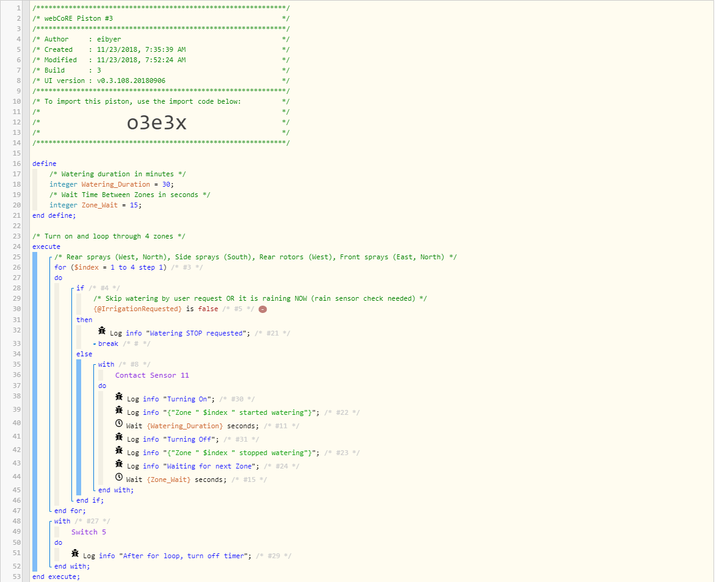The image size is (719, 582).
Task: Click line number 48 in gutter
Action: click(x=16, y=521)
